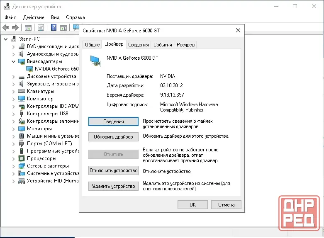Click the Видеоадаптеры display adapter icon
Viewport: 324px width, 238px height.
[22, 61]
